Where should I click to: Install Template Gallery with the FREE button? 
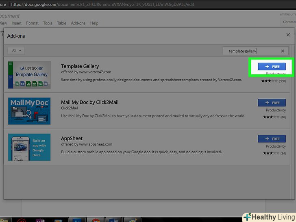[272, 66]
